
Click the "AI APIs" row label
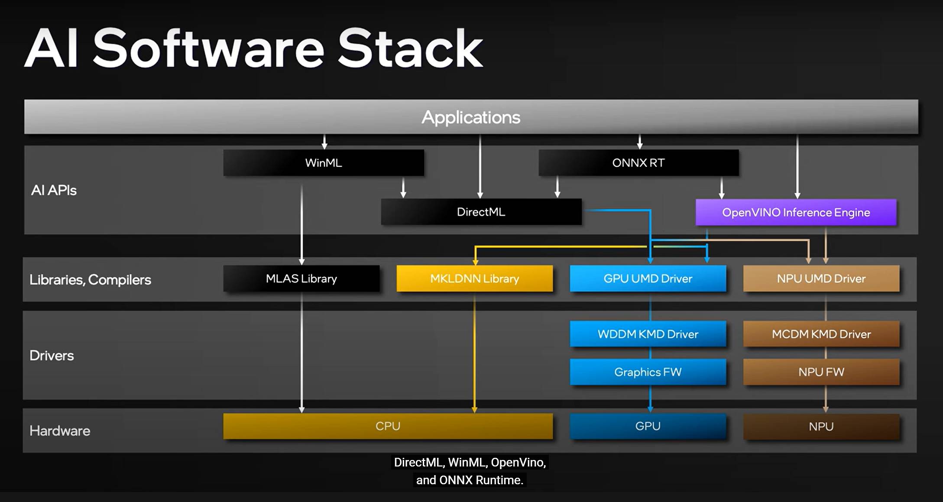54,190
